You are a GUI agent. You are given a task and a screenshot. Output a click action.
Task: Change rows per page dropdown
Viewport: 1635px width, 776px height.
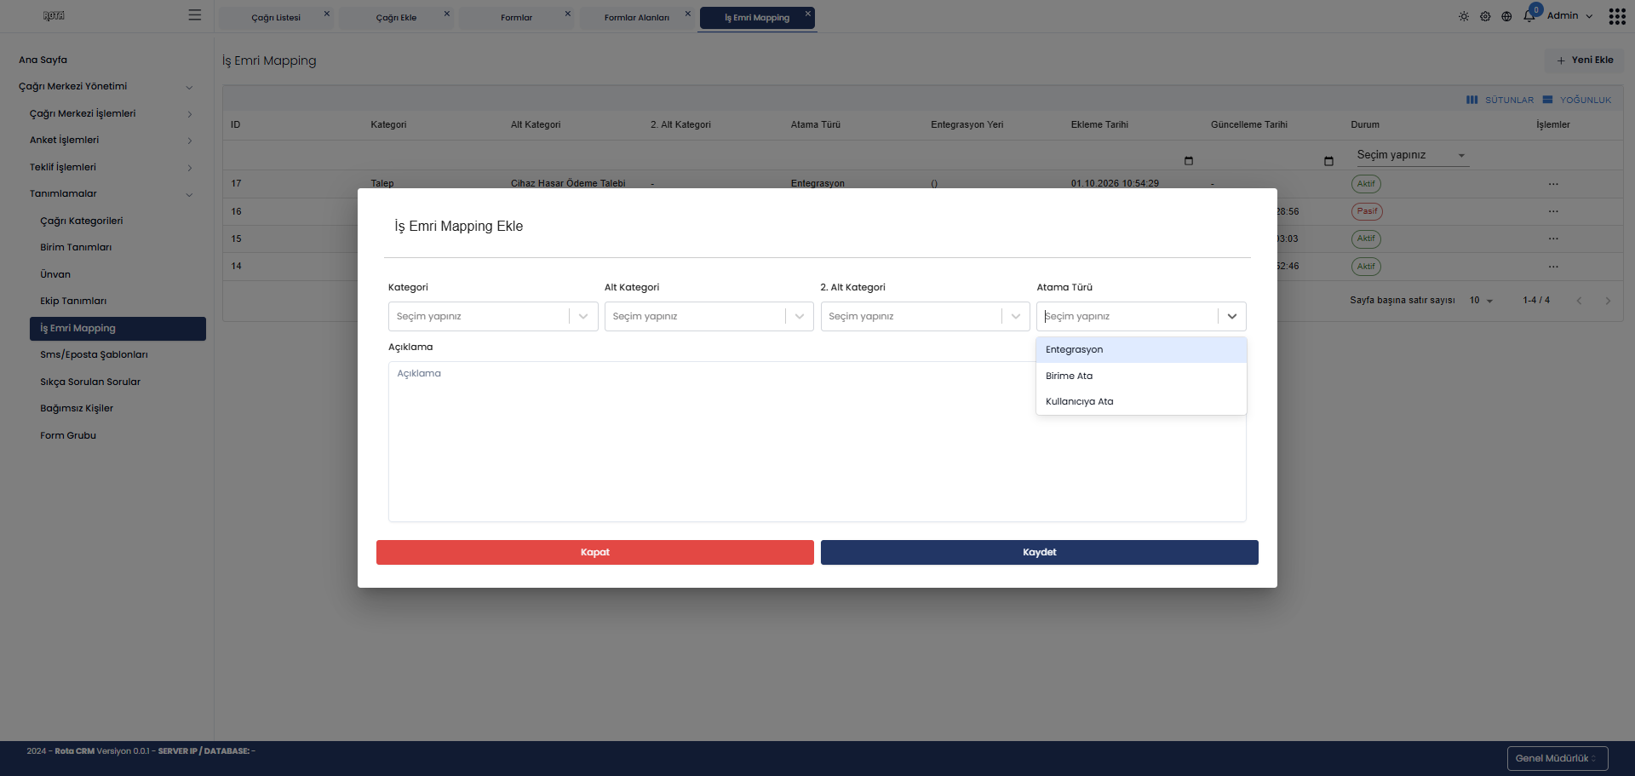click(1481, 301)
